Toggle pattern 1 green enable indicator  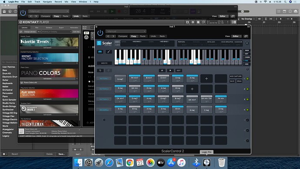point(247,79)
